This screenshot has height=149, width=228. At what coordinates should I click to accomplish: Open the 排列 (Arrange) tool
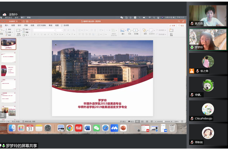145,31
